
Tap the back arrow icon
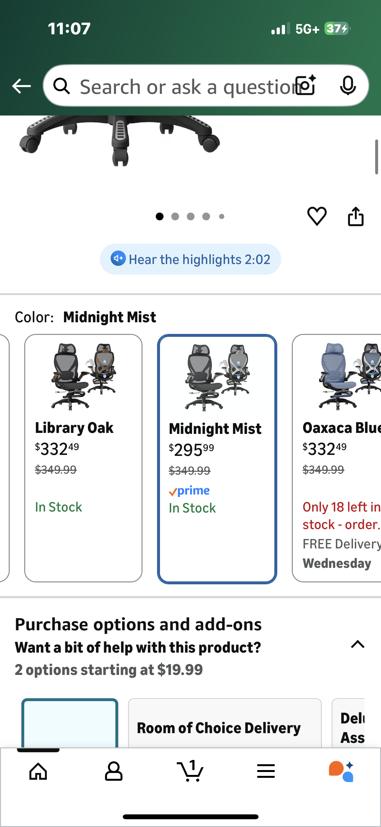point(21,86)
